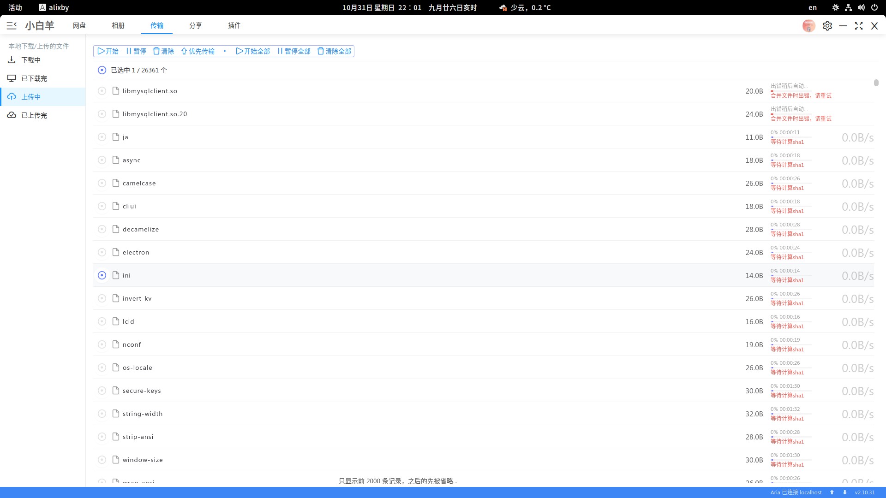
Task: Click window-size file name
Action: [x=143, y=460]
